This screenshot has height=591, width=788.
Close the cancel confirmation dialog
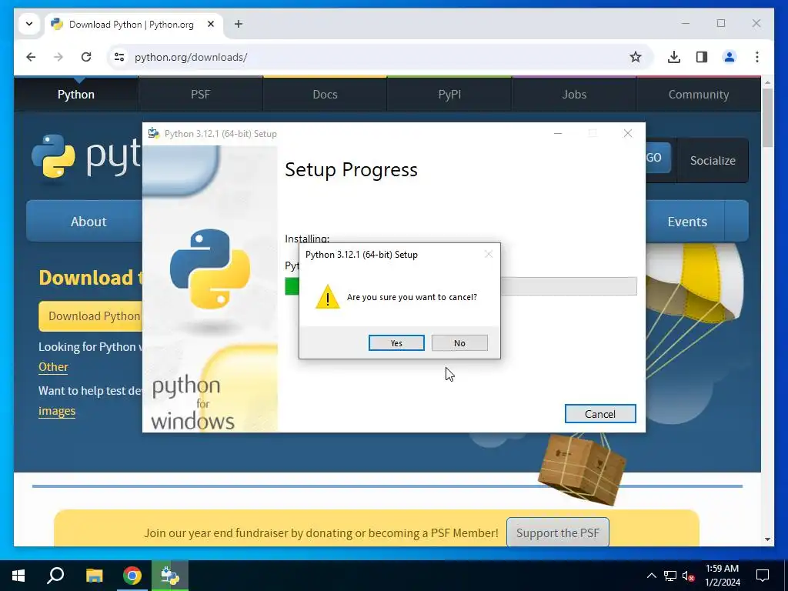(x=488, y=254)
